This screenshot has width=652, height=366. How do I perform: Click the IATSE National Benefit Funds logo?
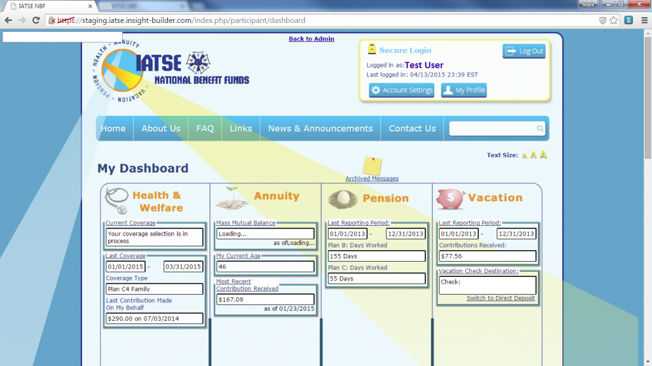[171, 71]
